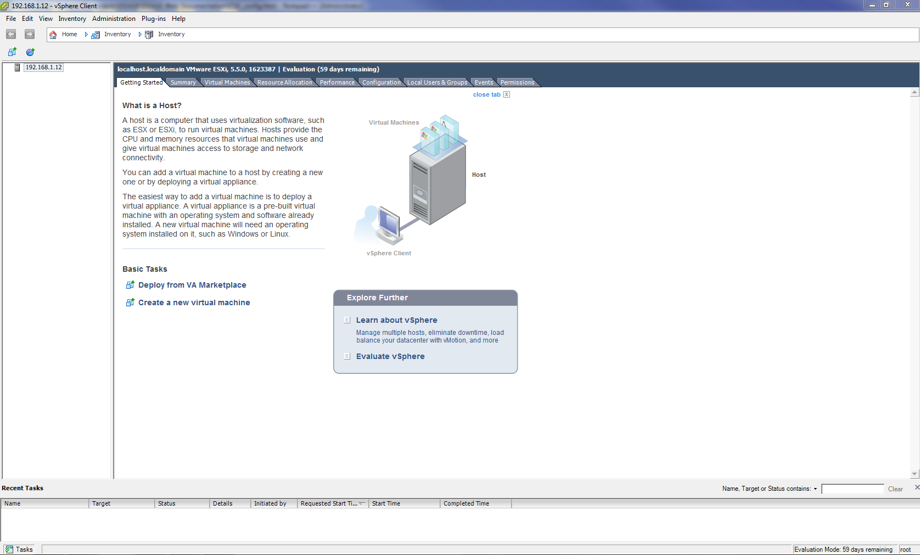
Task: Open the File menu
Action: click(11, 19)
